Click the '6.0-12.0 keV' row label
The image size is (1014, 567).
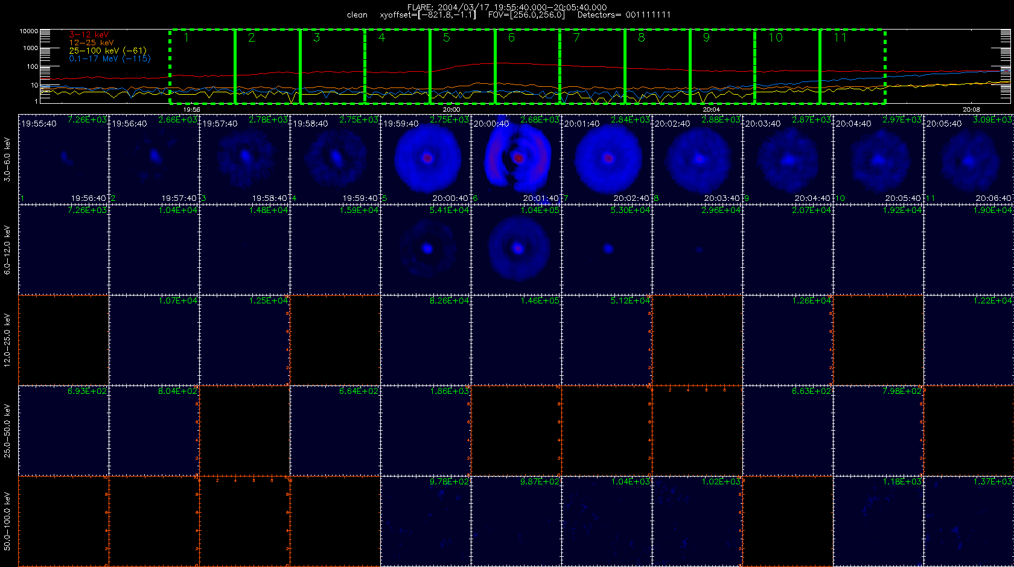click(7, 250)
